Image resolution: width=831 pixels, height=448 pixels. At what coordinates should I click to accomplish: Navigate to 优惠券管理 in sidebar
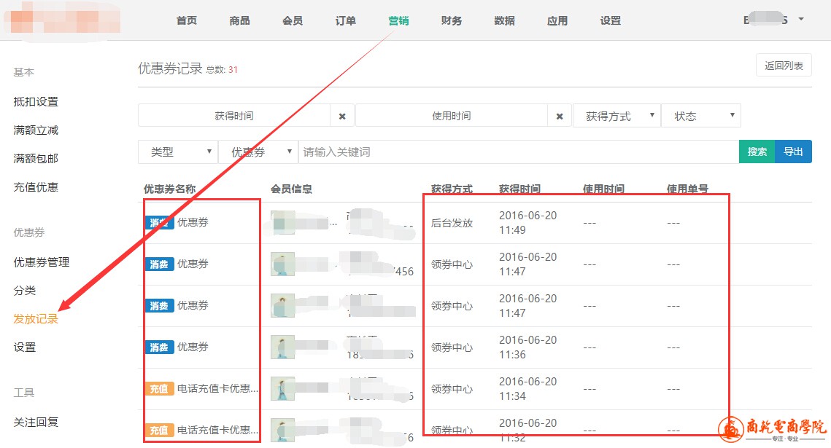click(x=42, y=262)
